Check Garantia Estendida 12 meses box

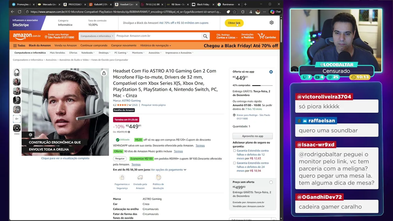234,151
